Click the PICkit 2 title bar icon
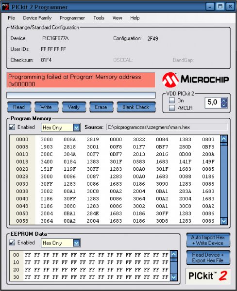Viewport: 237px width, 291px height. [x=5, y=7]
